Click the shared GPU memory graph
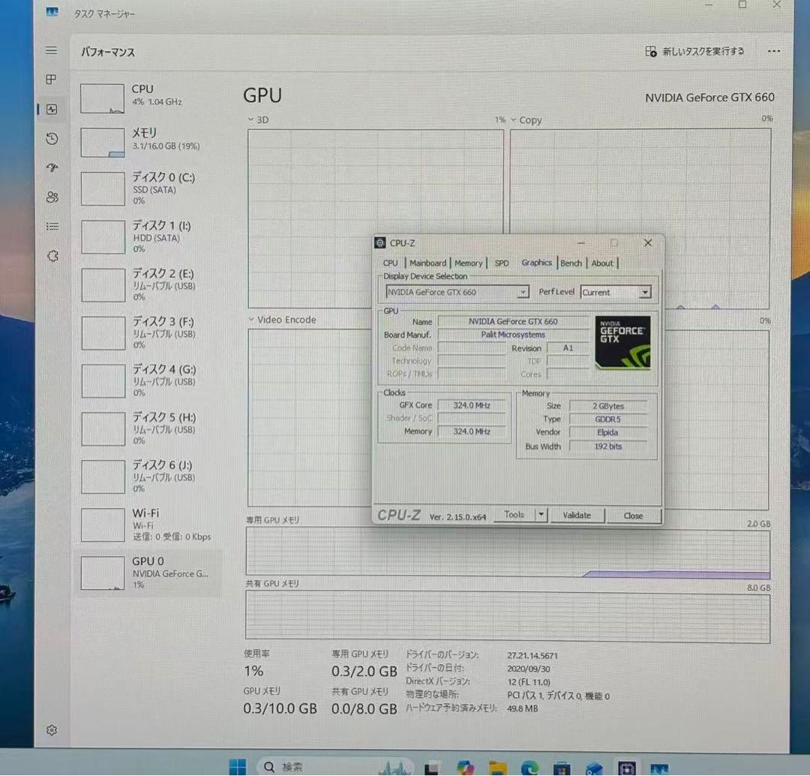 508,618
